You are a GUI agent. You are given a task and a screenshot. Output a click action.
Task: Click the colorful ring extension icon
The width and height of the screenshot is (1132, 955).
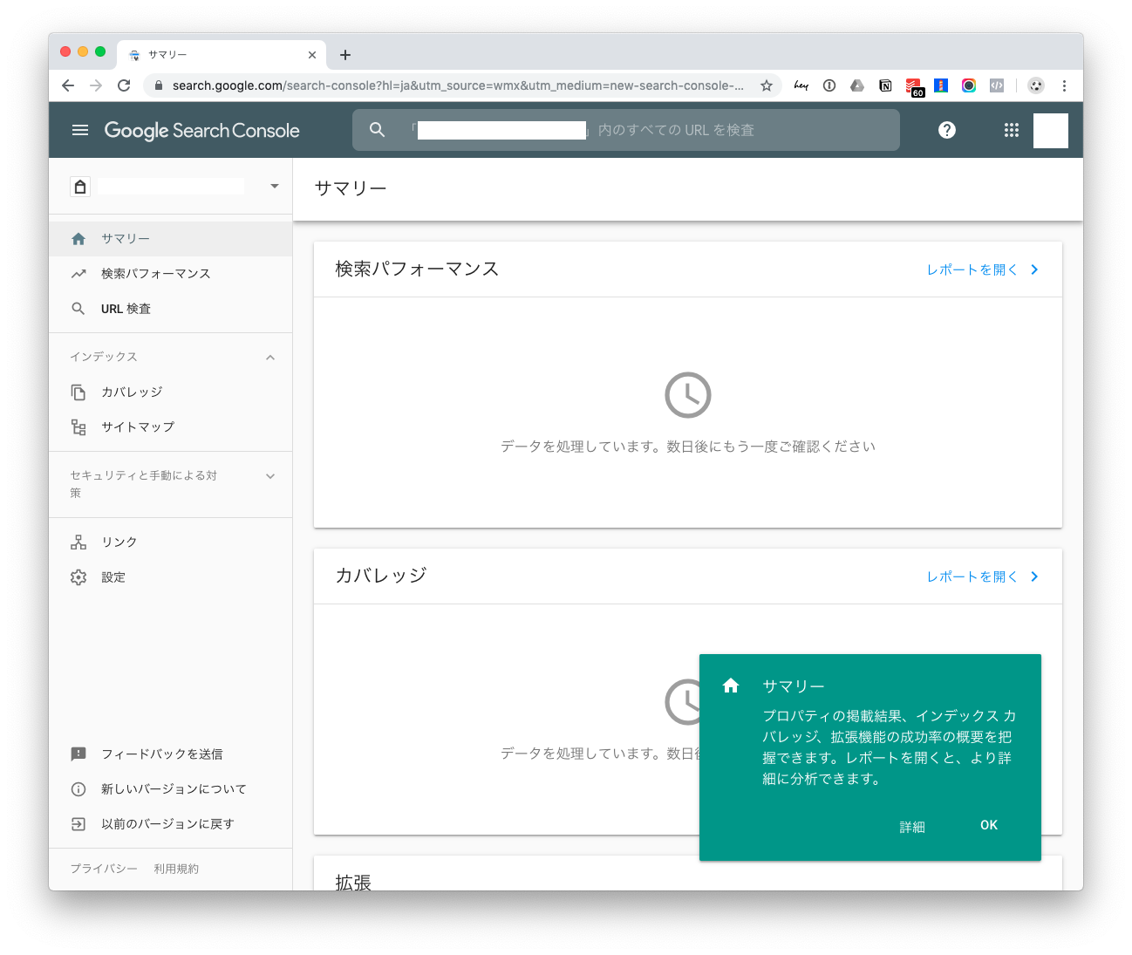coord(969,85)
